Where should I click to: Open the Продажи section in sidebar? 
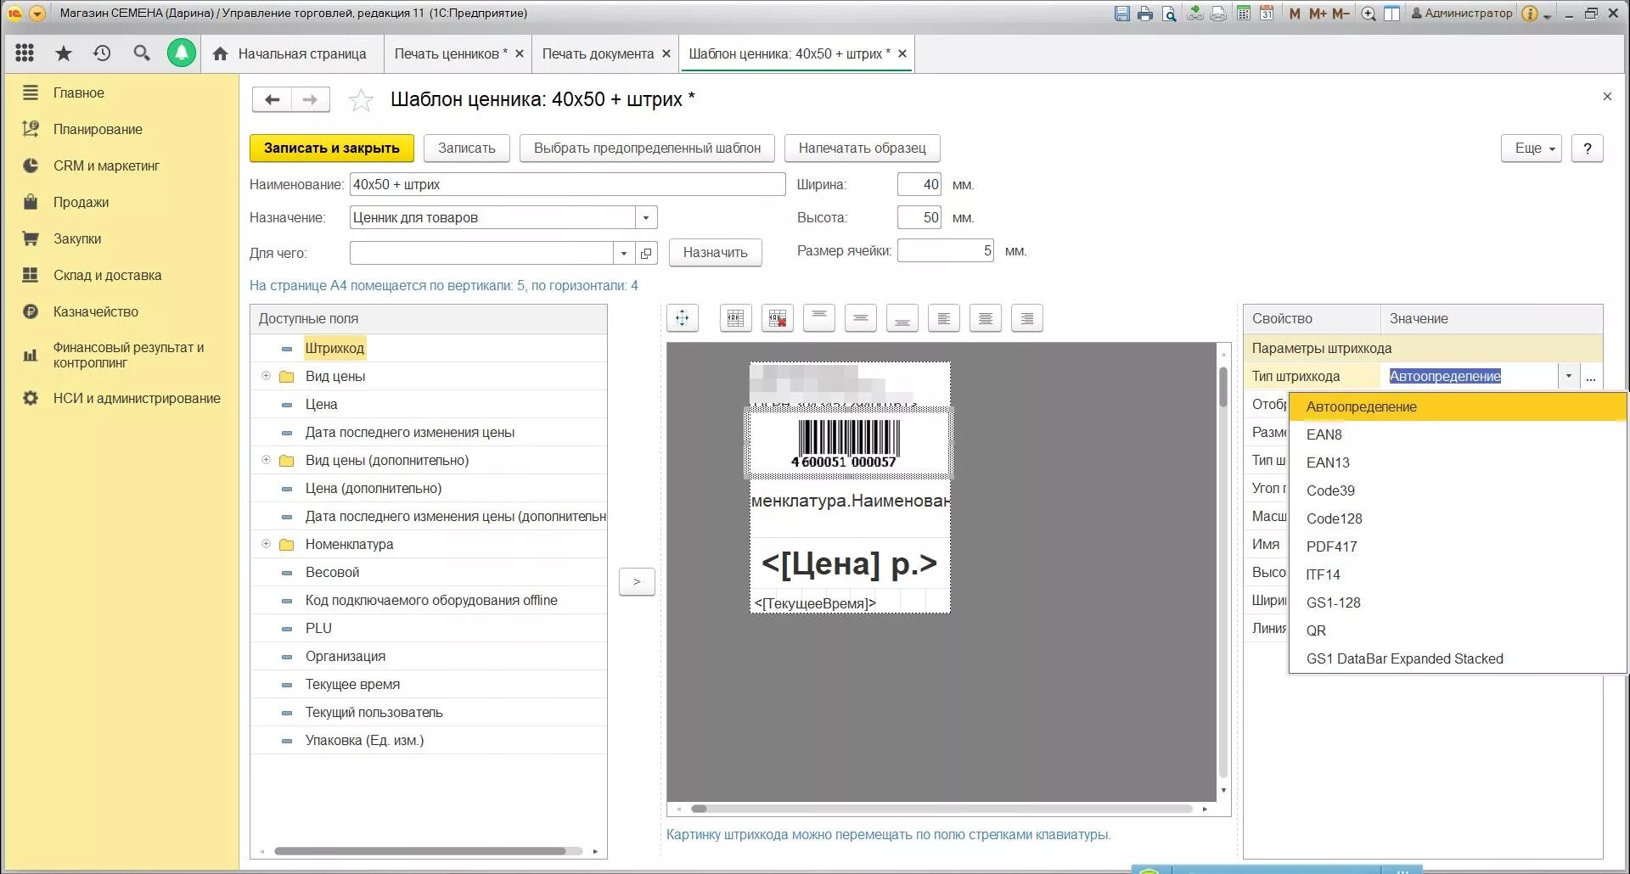(81, 202)
